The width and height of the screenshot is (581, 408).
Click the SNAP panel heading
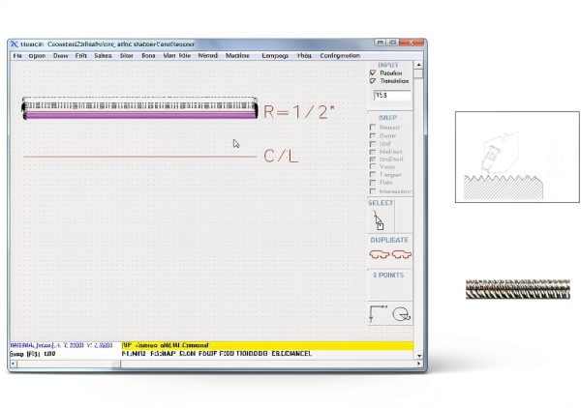387,118
